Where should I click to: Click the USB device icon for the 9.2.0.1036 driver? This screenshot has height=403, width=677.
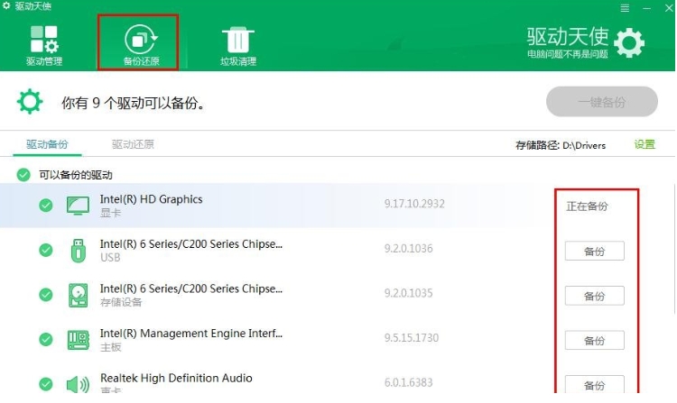79,251
